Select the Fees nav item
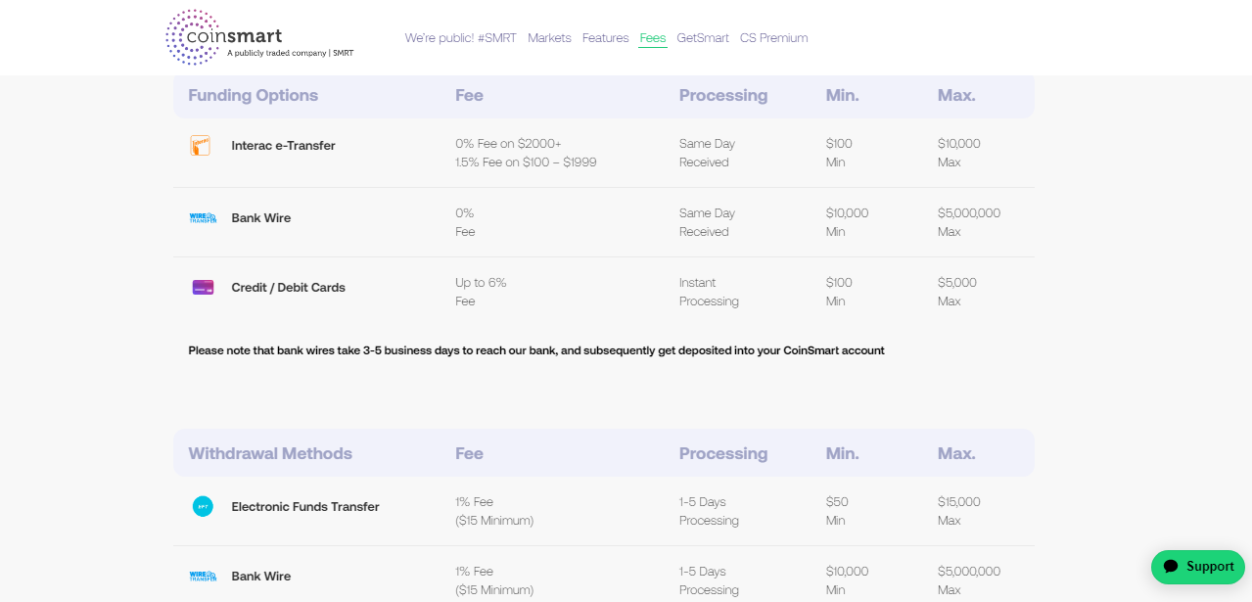The height and width of the screenshot is (602, 1252). pyautogui.click(x=653, y=38)
